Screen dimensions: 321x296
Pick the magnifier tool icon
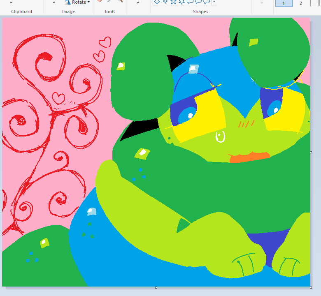pyautogui.click(x=120, y=1)
